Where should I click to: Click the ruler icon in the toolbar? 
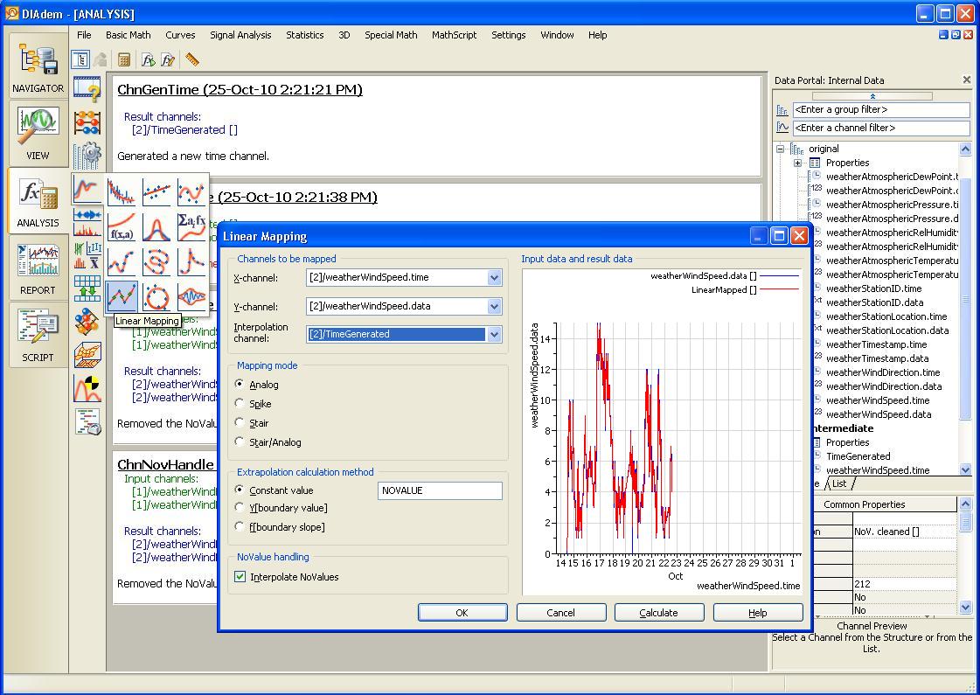(192, 59)
